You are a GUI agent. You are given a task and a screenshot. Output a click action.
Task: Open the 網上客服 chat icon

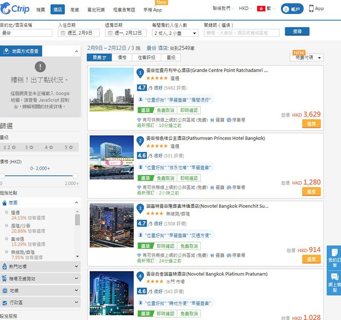[x=335, y=276]
